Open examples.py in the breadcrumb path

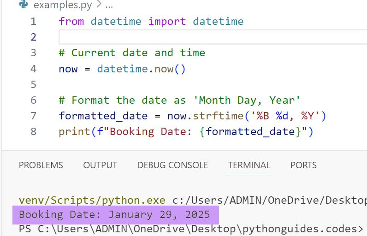pyautogui.click(x=63, y=5)
